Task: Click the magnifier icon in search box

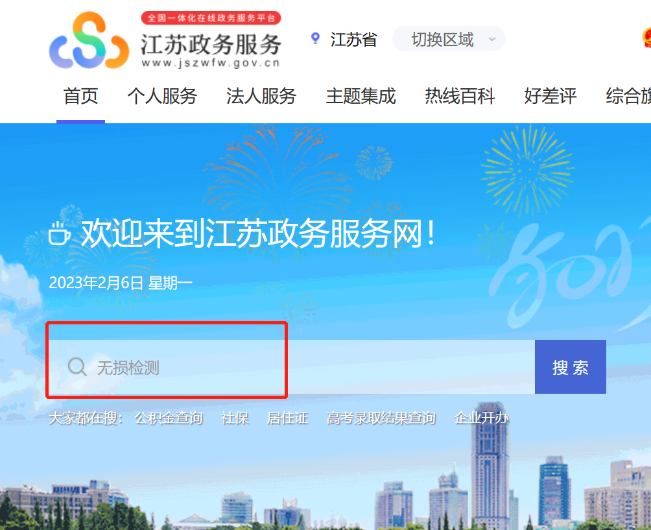Action: [x=77, y=367]
